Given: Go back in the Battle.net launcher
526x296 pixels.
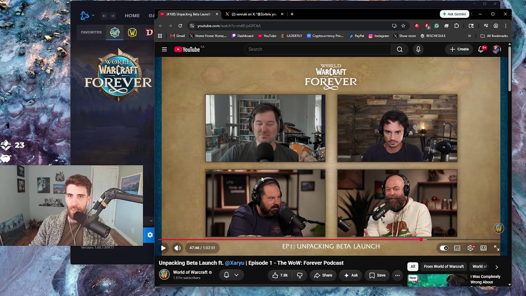Looking at the screenshot, I should pyautogui.click(x=104, y=16).
